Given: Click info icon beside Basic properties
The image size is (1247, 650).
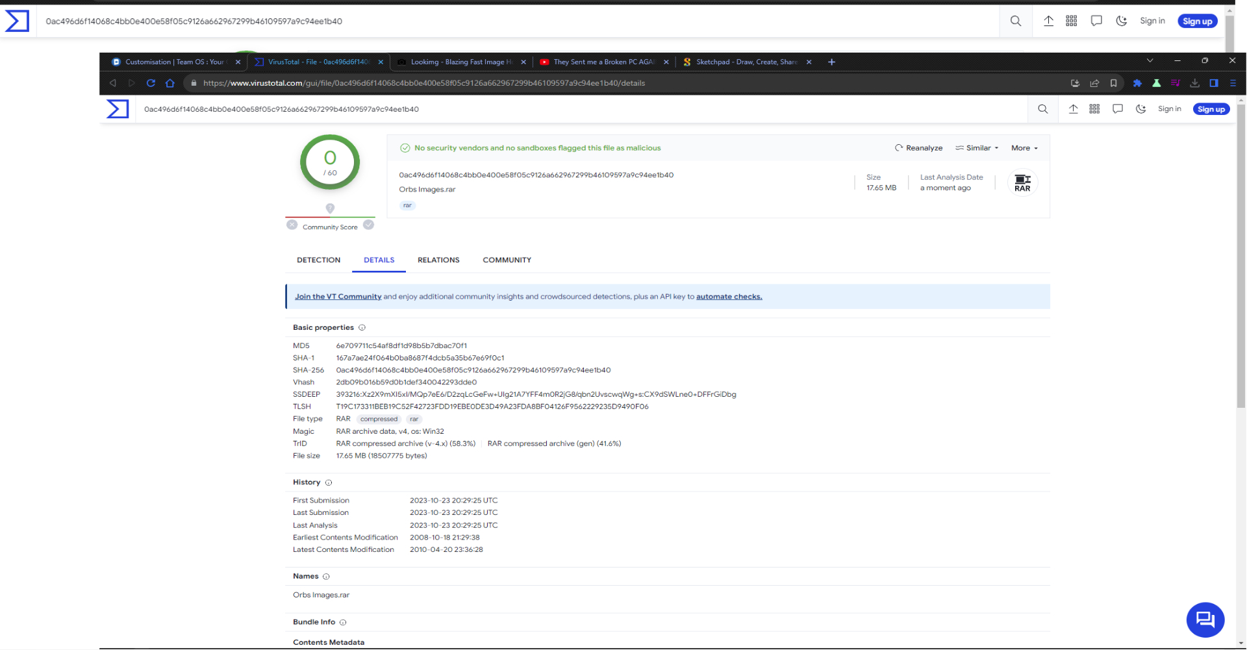Looking at the screenshot, I should [x=362, y=328].
